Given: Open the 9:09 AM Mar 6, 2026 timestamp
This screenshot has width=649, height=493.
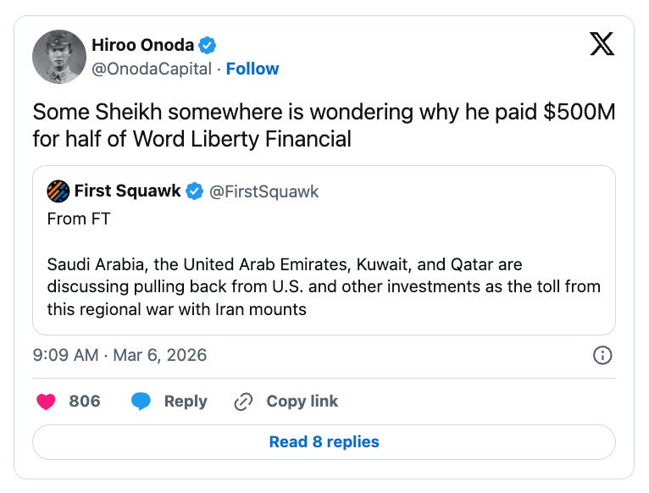Looking at the screenshot, I should click(x=119, y=355).
